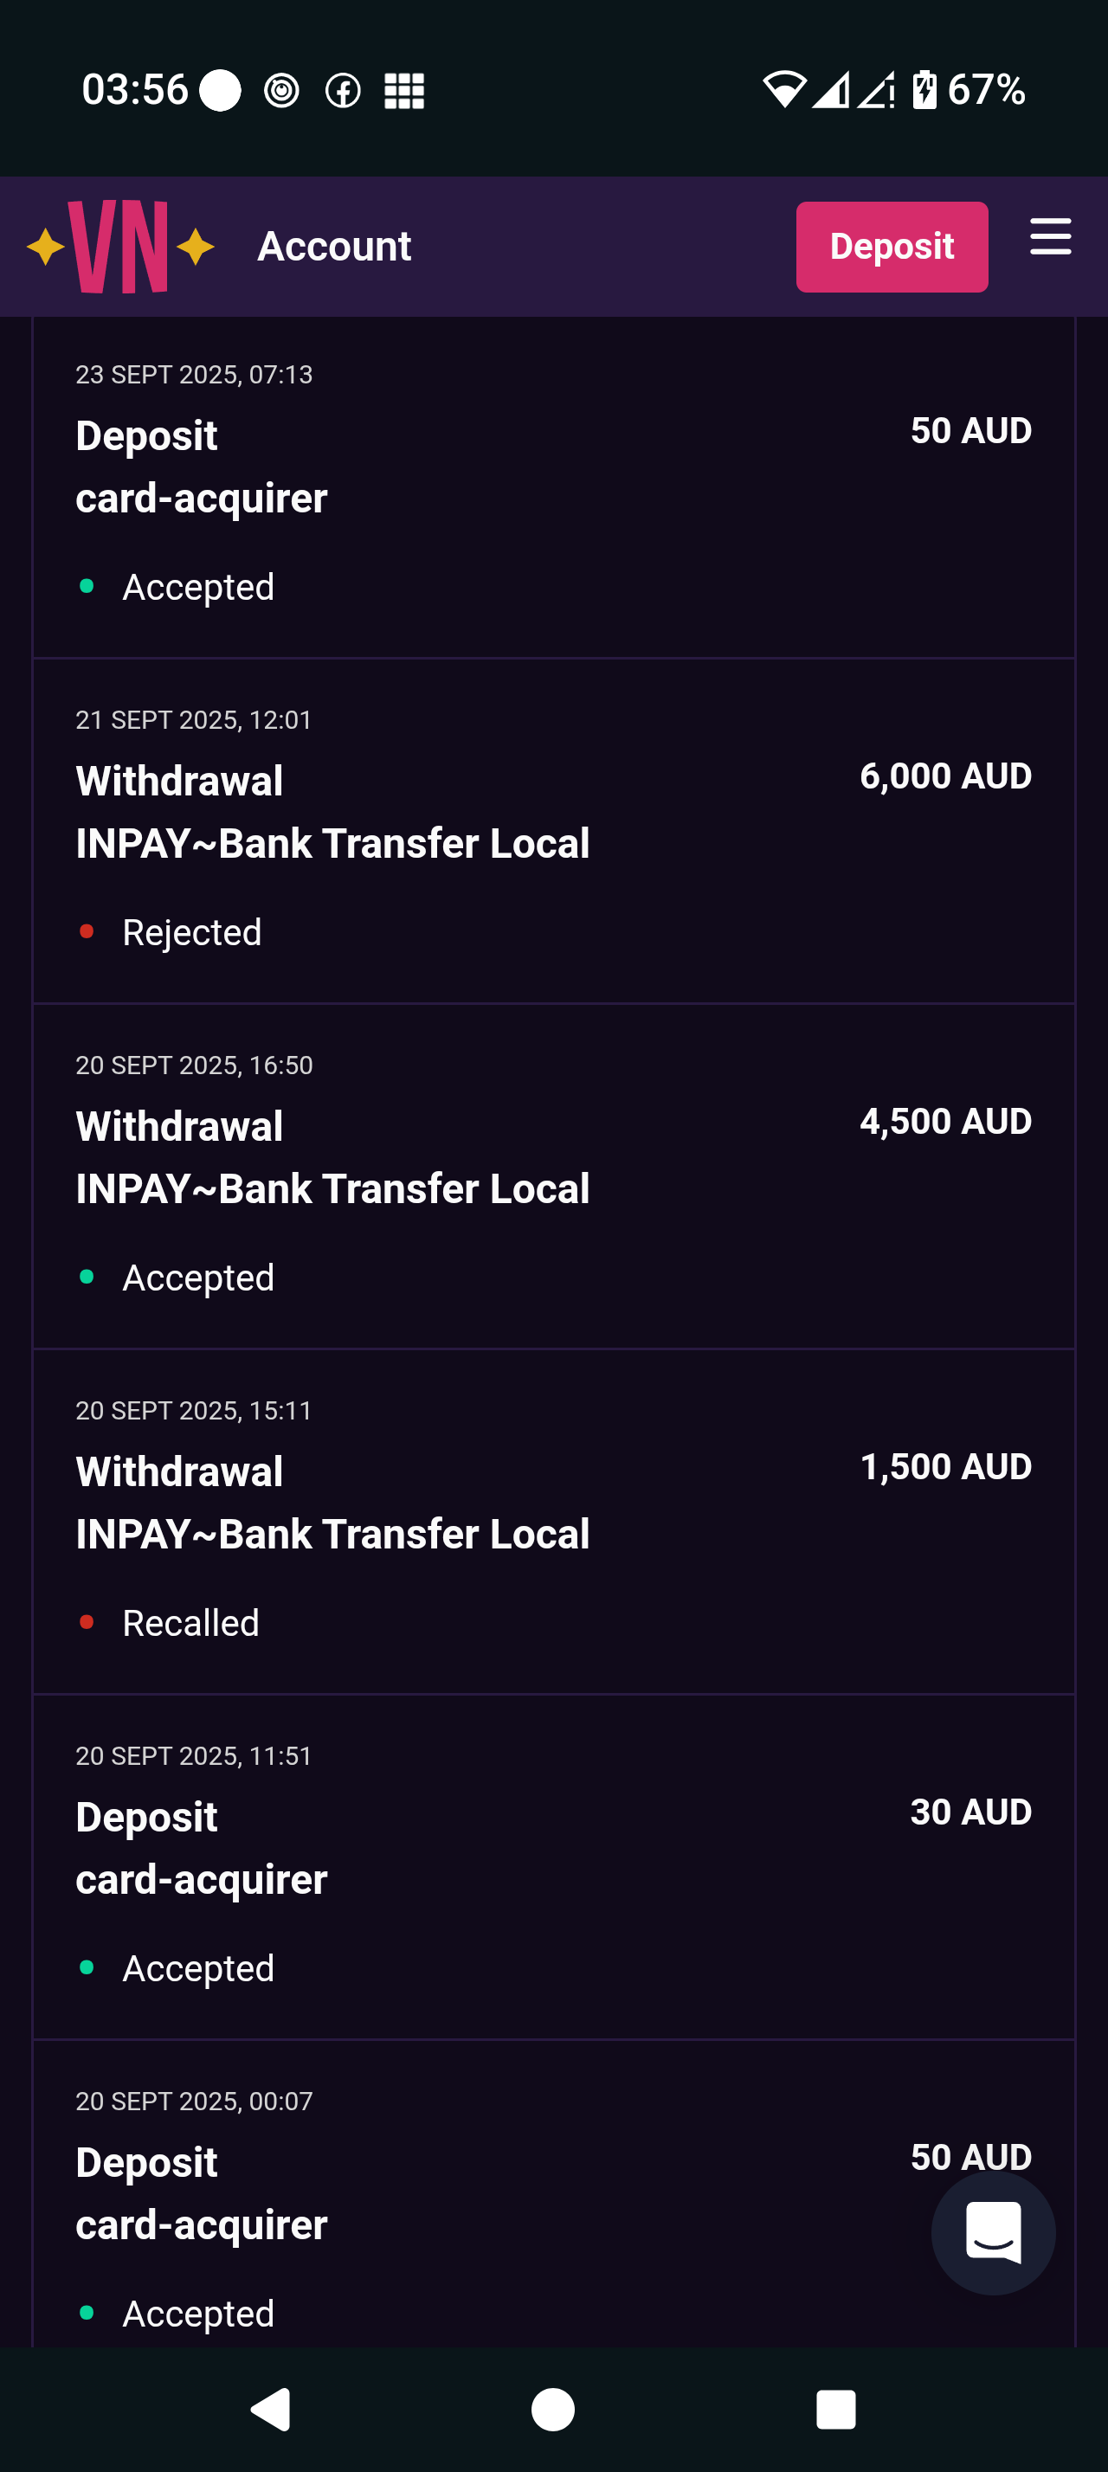Select the 30 AUD deposit entry
1108x2472 pixels.
click(553, 1868)
